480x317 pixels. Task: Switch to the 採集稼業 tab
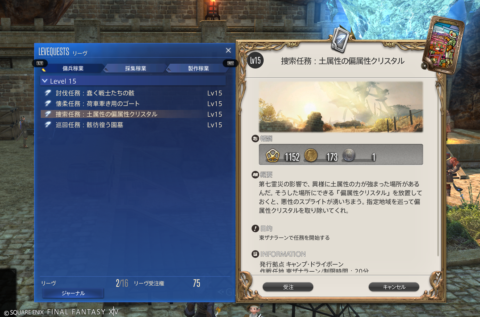(135, 68)
